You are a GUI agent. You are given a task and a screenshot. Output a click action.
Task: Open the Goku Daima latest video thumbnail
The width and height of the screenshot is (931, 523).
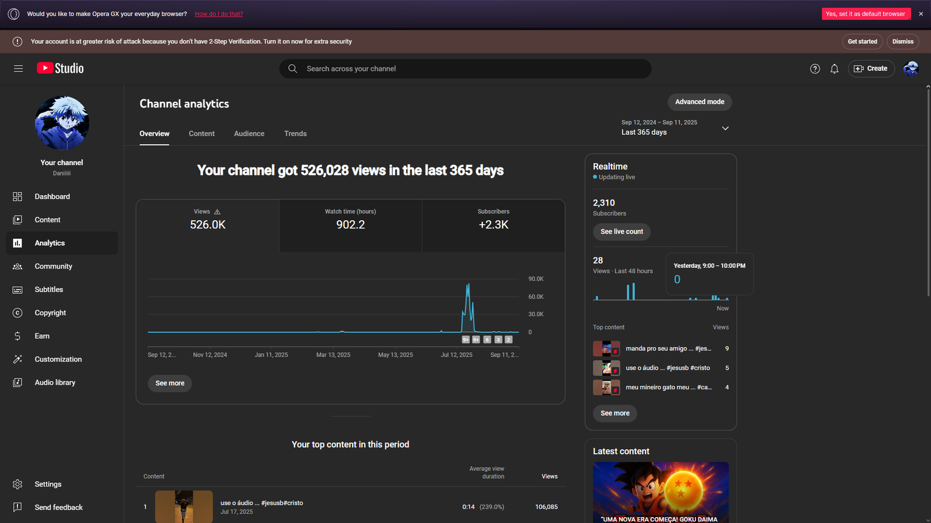pos(660,493)
